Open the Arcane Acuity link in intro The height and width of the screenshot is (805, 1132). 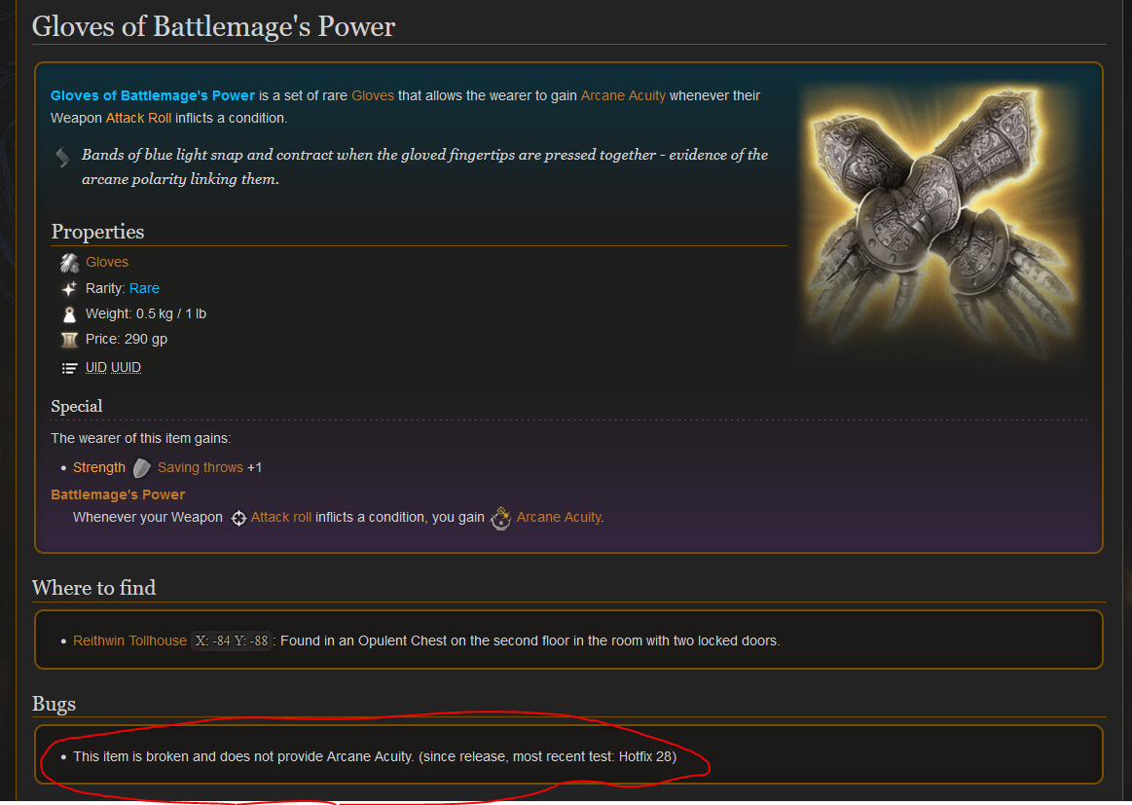tap(623, 95)
